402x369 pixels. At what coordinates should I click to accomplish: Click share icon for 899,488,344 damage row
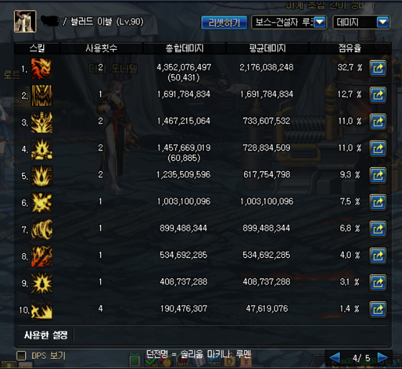pos(378,229)
